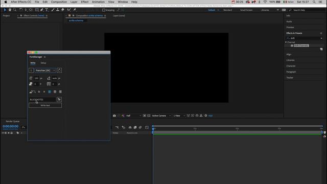This screenshot has height=184, width=327.
Task: Select the Hand tool
Action: coord(10,10)
